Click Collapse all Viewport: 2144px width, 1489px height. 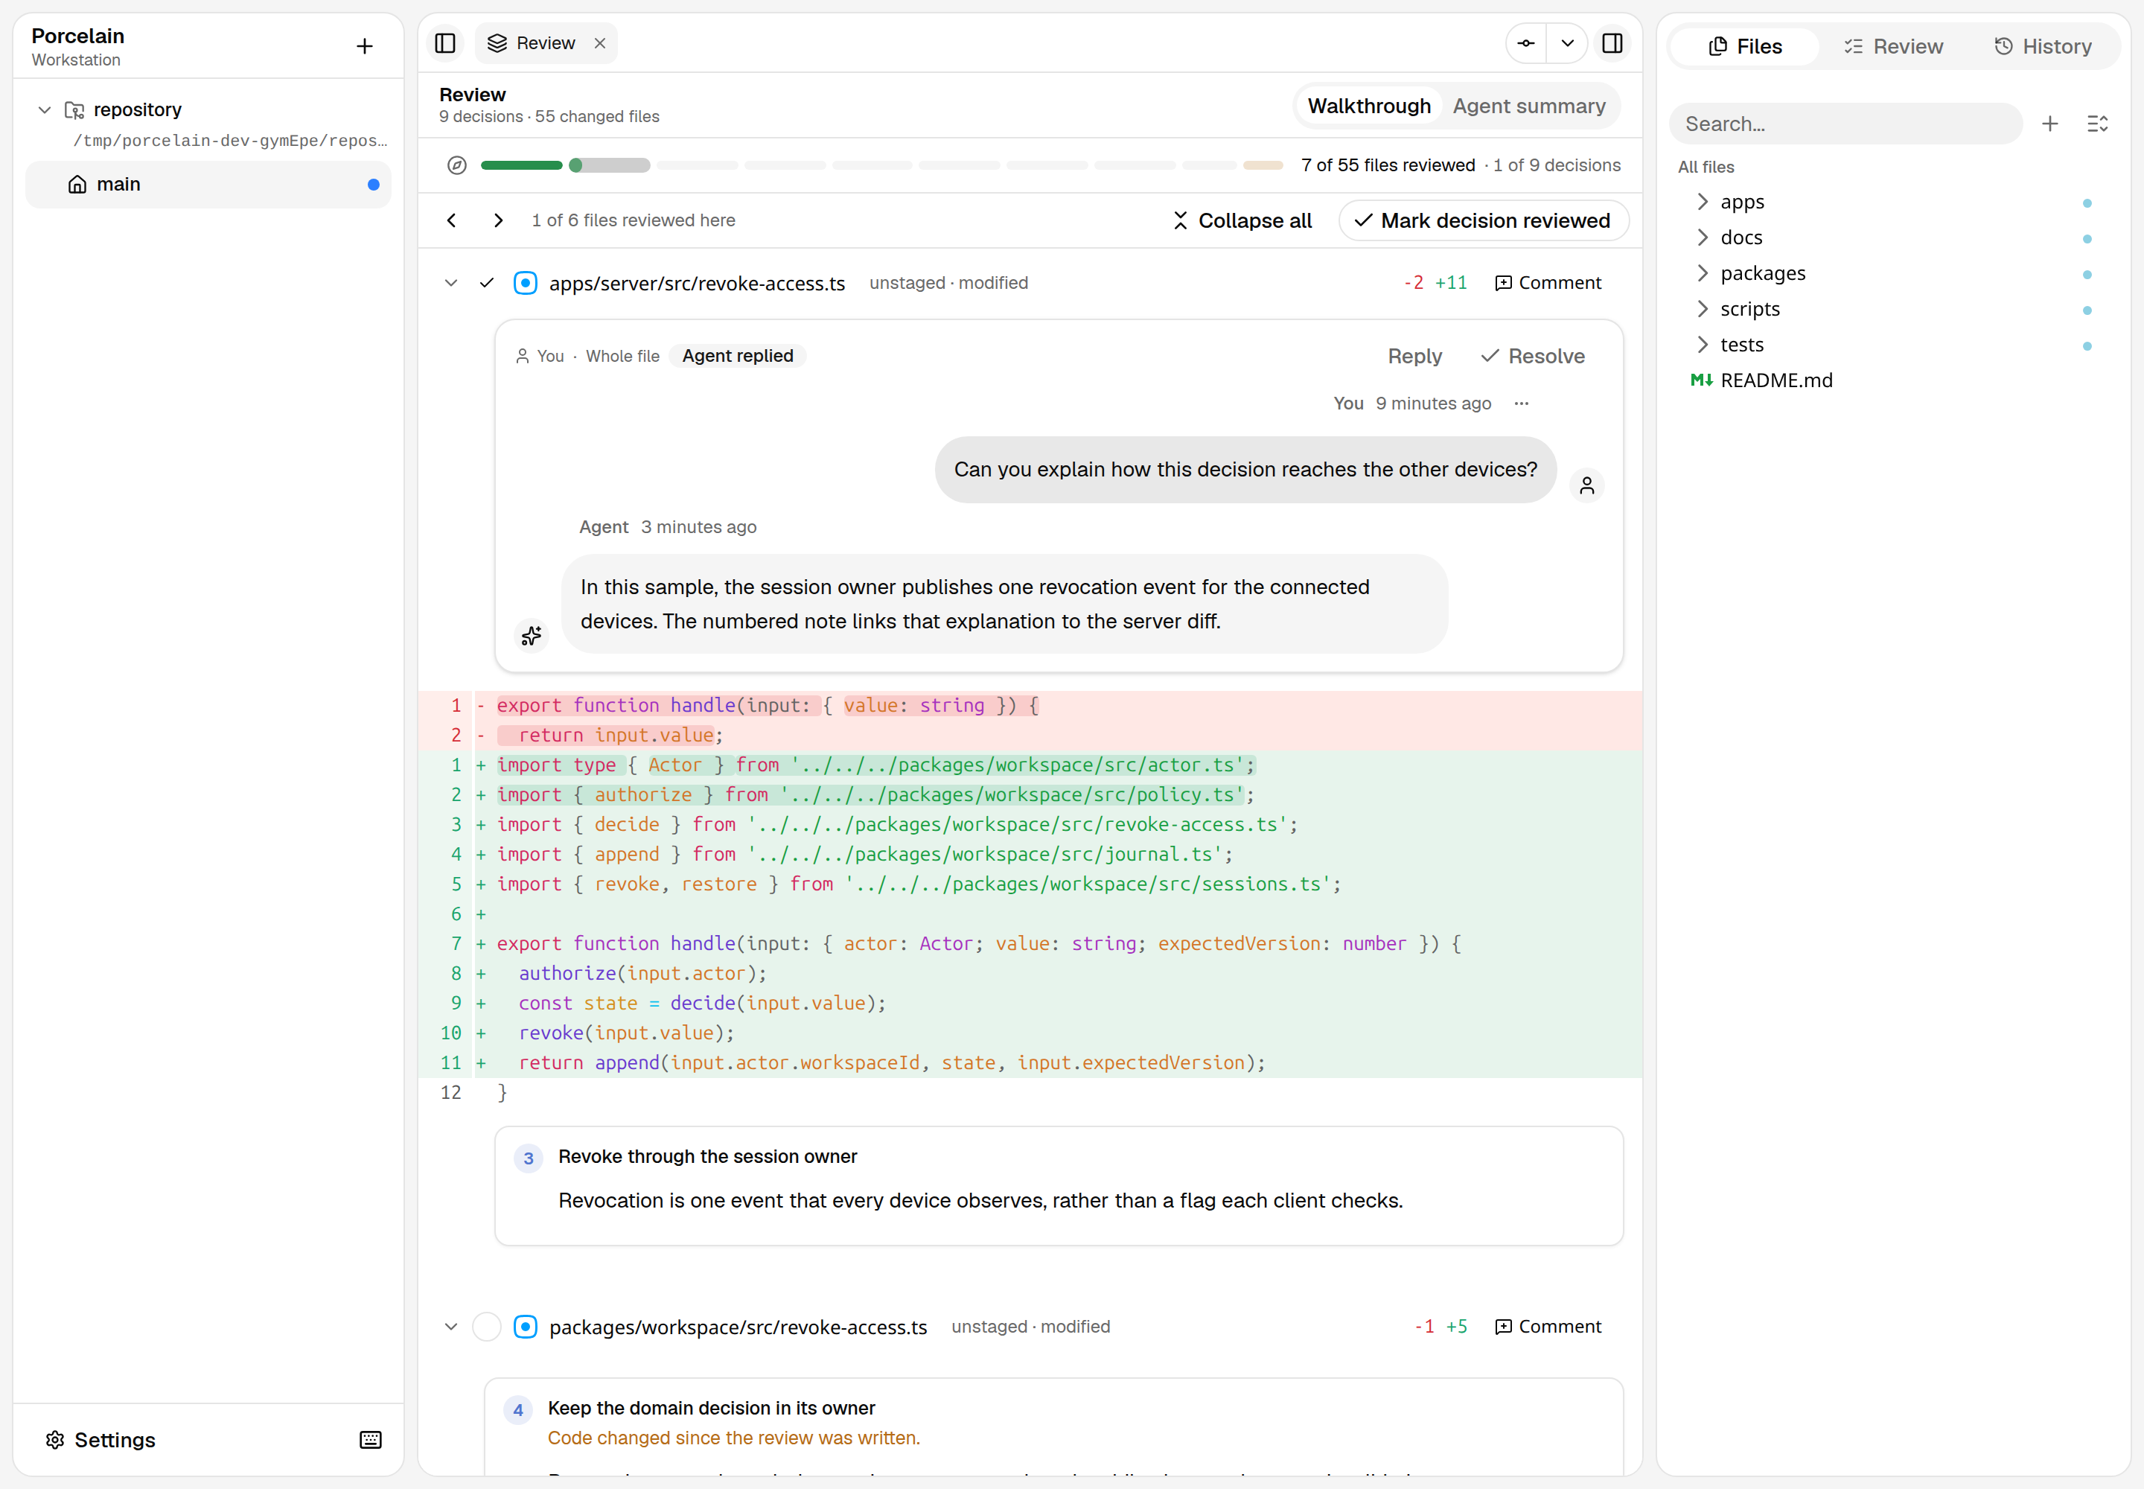point(1241,220)
